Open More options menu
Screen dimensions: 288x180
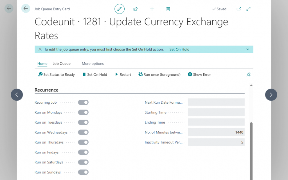93,64
